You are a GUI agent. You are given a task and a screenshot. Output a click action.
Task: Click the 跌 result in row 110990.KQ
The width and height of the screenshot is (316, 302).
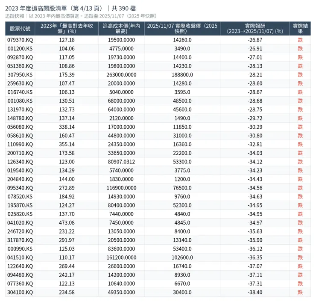(300, 144)
